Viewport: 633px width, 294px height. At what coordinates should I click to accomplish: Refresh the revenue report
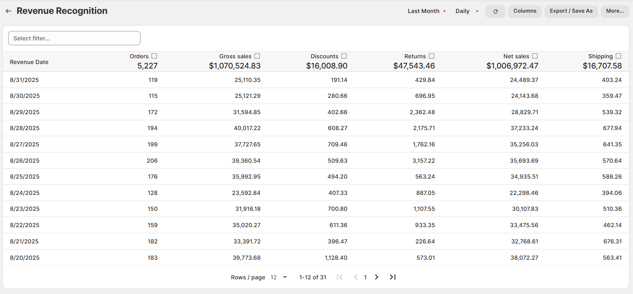495,11
